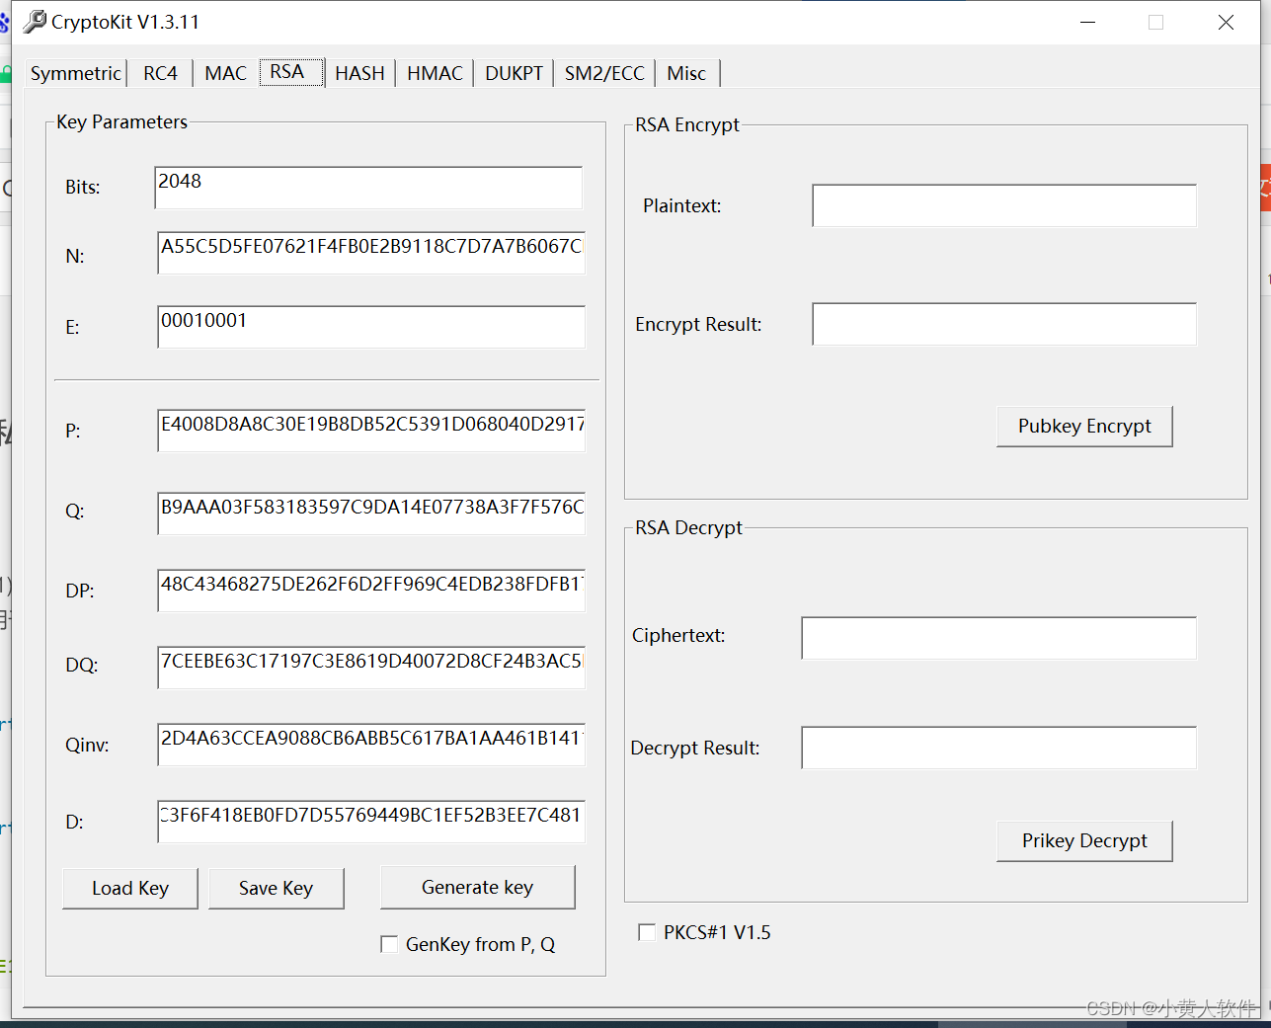Screen dimensions: 1271x1028
Task: Click the Prikey Decrypt button
Action: point(1084,840)
